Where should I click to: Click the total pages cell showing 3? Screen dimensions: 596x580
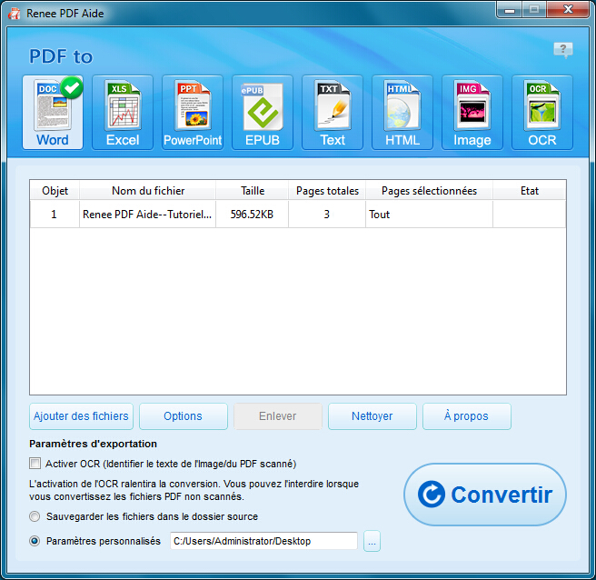327,215
